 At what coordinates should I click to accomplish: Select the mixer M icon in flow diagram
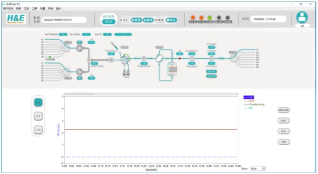pyautogui.click(x=111, y=60)
